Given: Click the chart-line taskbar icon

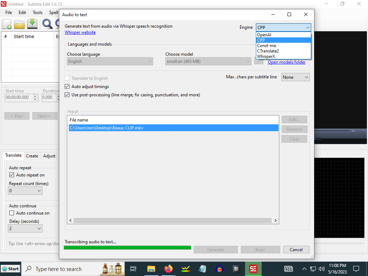Looking at the screenshot, I should (185, 269).
